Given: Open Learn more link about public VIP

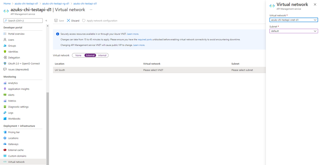Looking at the screenshot, I should pos(139,45).
